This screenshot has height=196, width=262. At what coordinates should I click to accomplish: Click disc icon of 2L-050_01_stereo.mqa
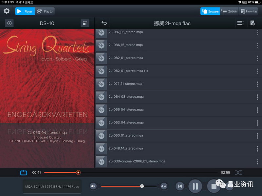(101, 136)
